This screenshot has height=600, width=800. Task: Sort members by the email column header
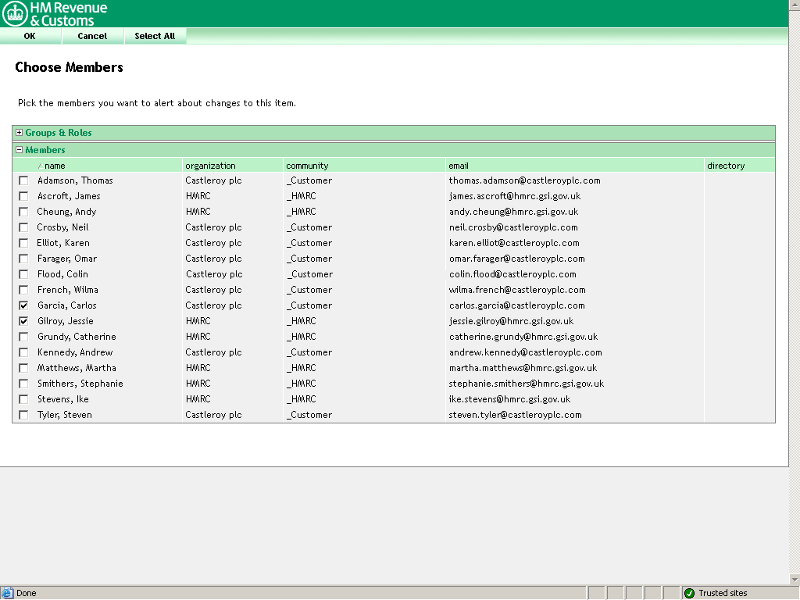[x=459, y=166]
